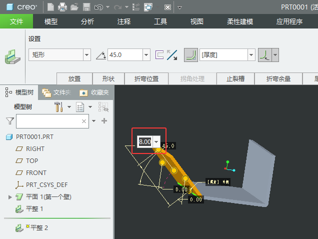Open the 8.00 dimension dropdown arrow
The image size is (318, 239).
pyautogui.click(x=156, y=142)
